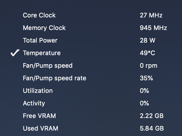The height and width of the screenshot is (136, 182).
Task: Select the Utilization menu item
Action: point(38,91)
